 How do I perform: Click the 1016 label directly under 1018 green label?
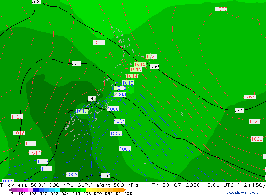click(136, 69)
